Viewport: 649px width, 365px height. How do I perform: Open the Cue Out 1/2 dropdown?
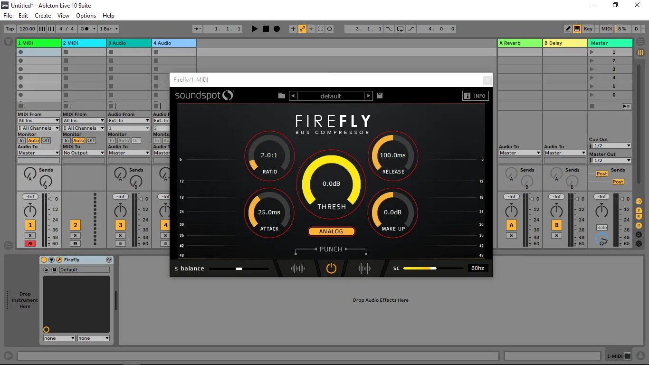coord(610,146)
